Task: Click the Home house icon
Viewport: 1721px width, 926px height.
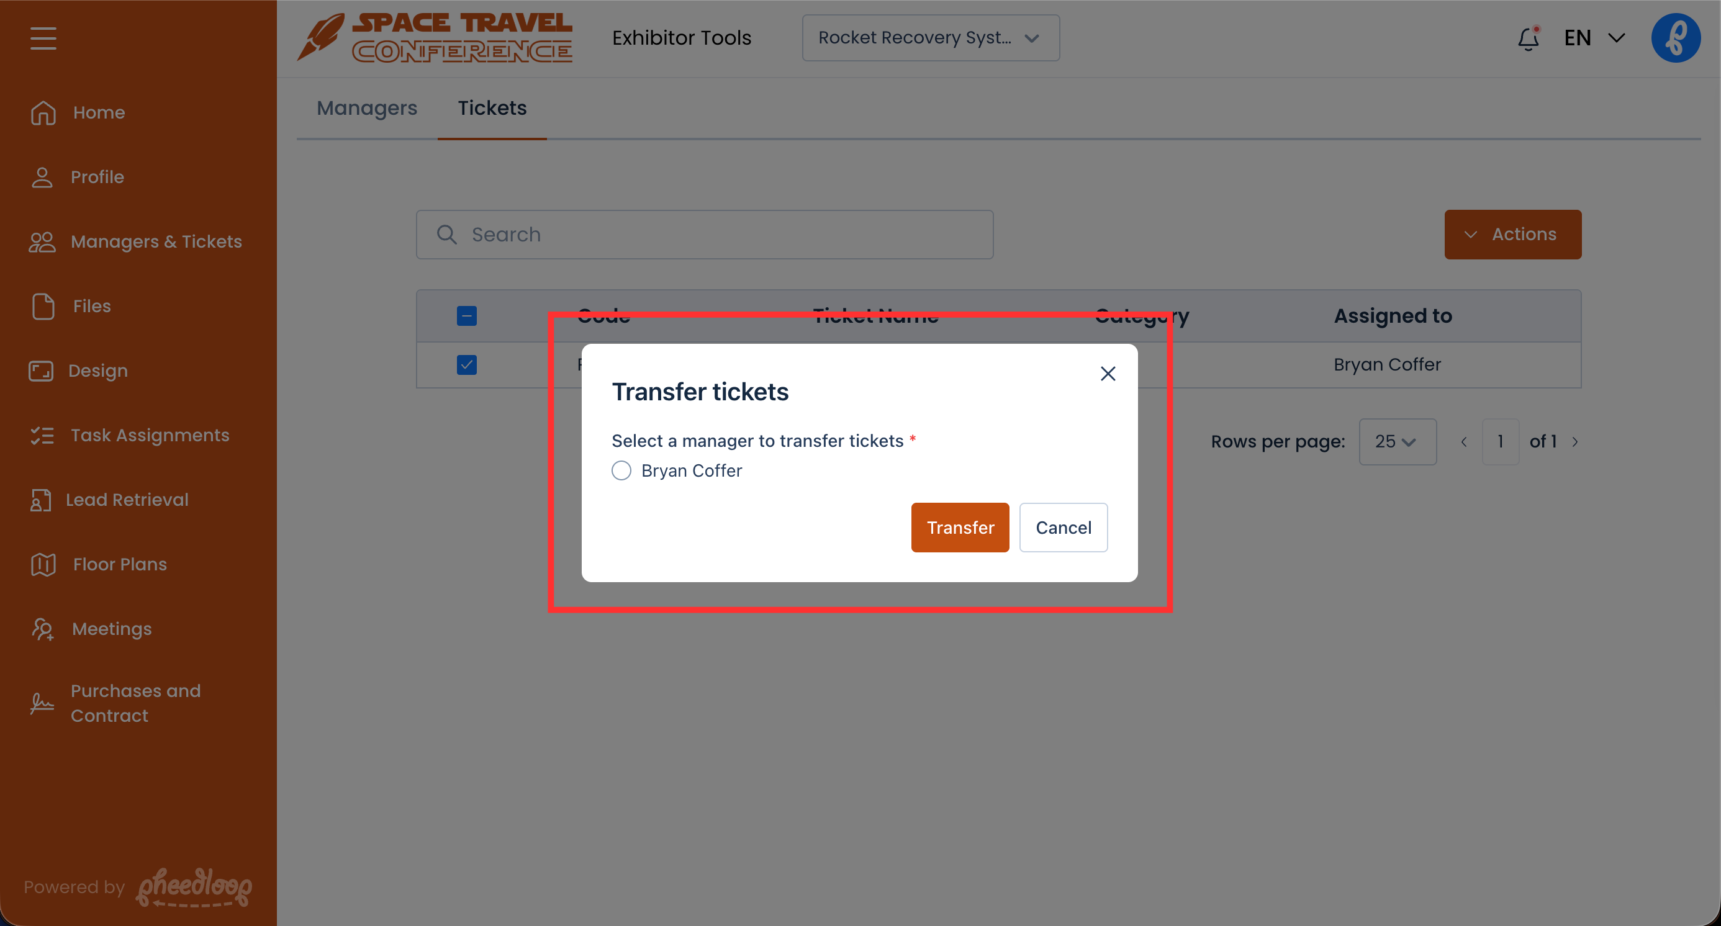Action: [43, 112]
